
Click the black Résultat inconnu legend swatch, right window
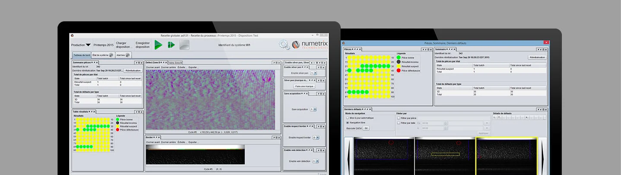coord(398,62)
